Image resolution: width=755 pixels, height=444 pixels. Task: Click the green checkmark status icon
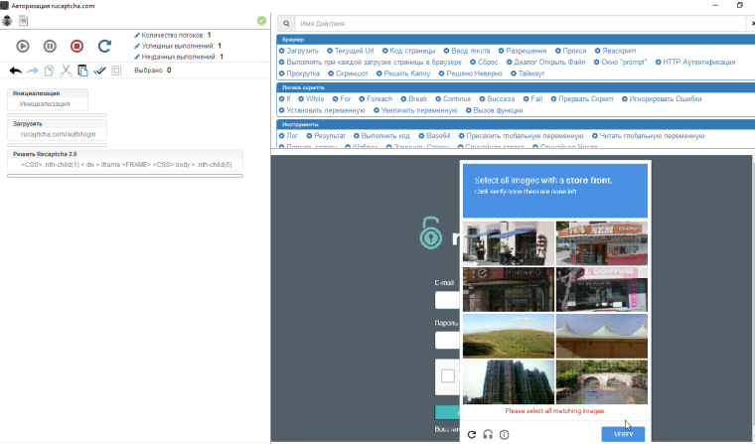pos(261,20)
